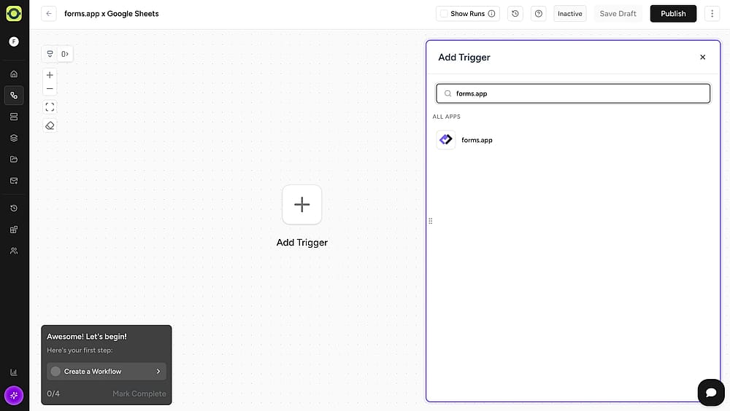Click the Add Trigger label under node

pyautogui.click(x=301, y=242)
